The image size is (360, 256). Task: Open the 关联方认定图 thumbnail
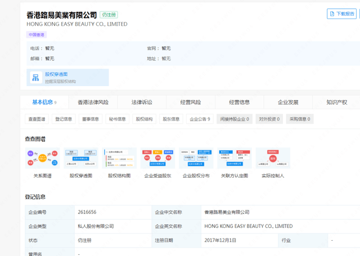235,158
